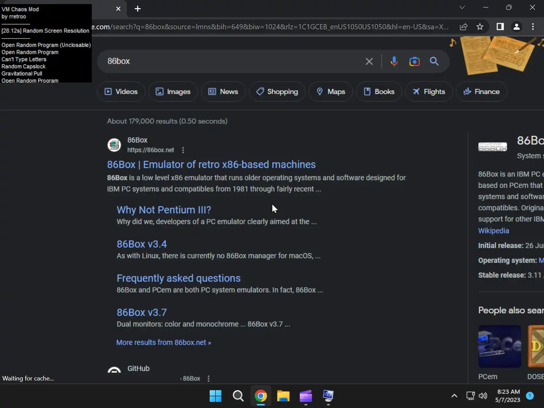The width and height of the screenshot is (544, 408).
Task: Open the Windows Start menu
Action: (216, 396)
